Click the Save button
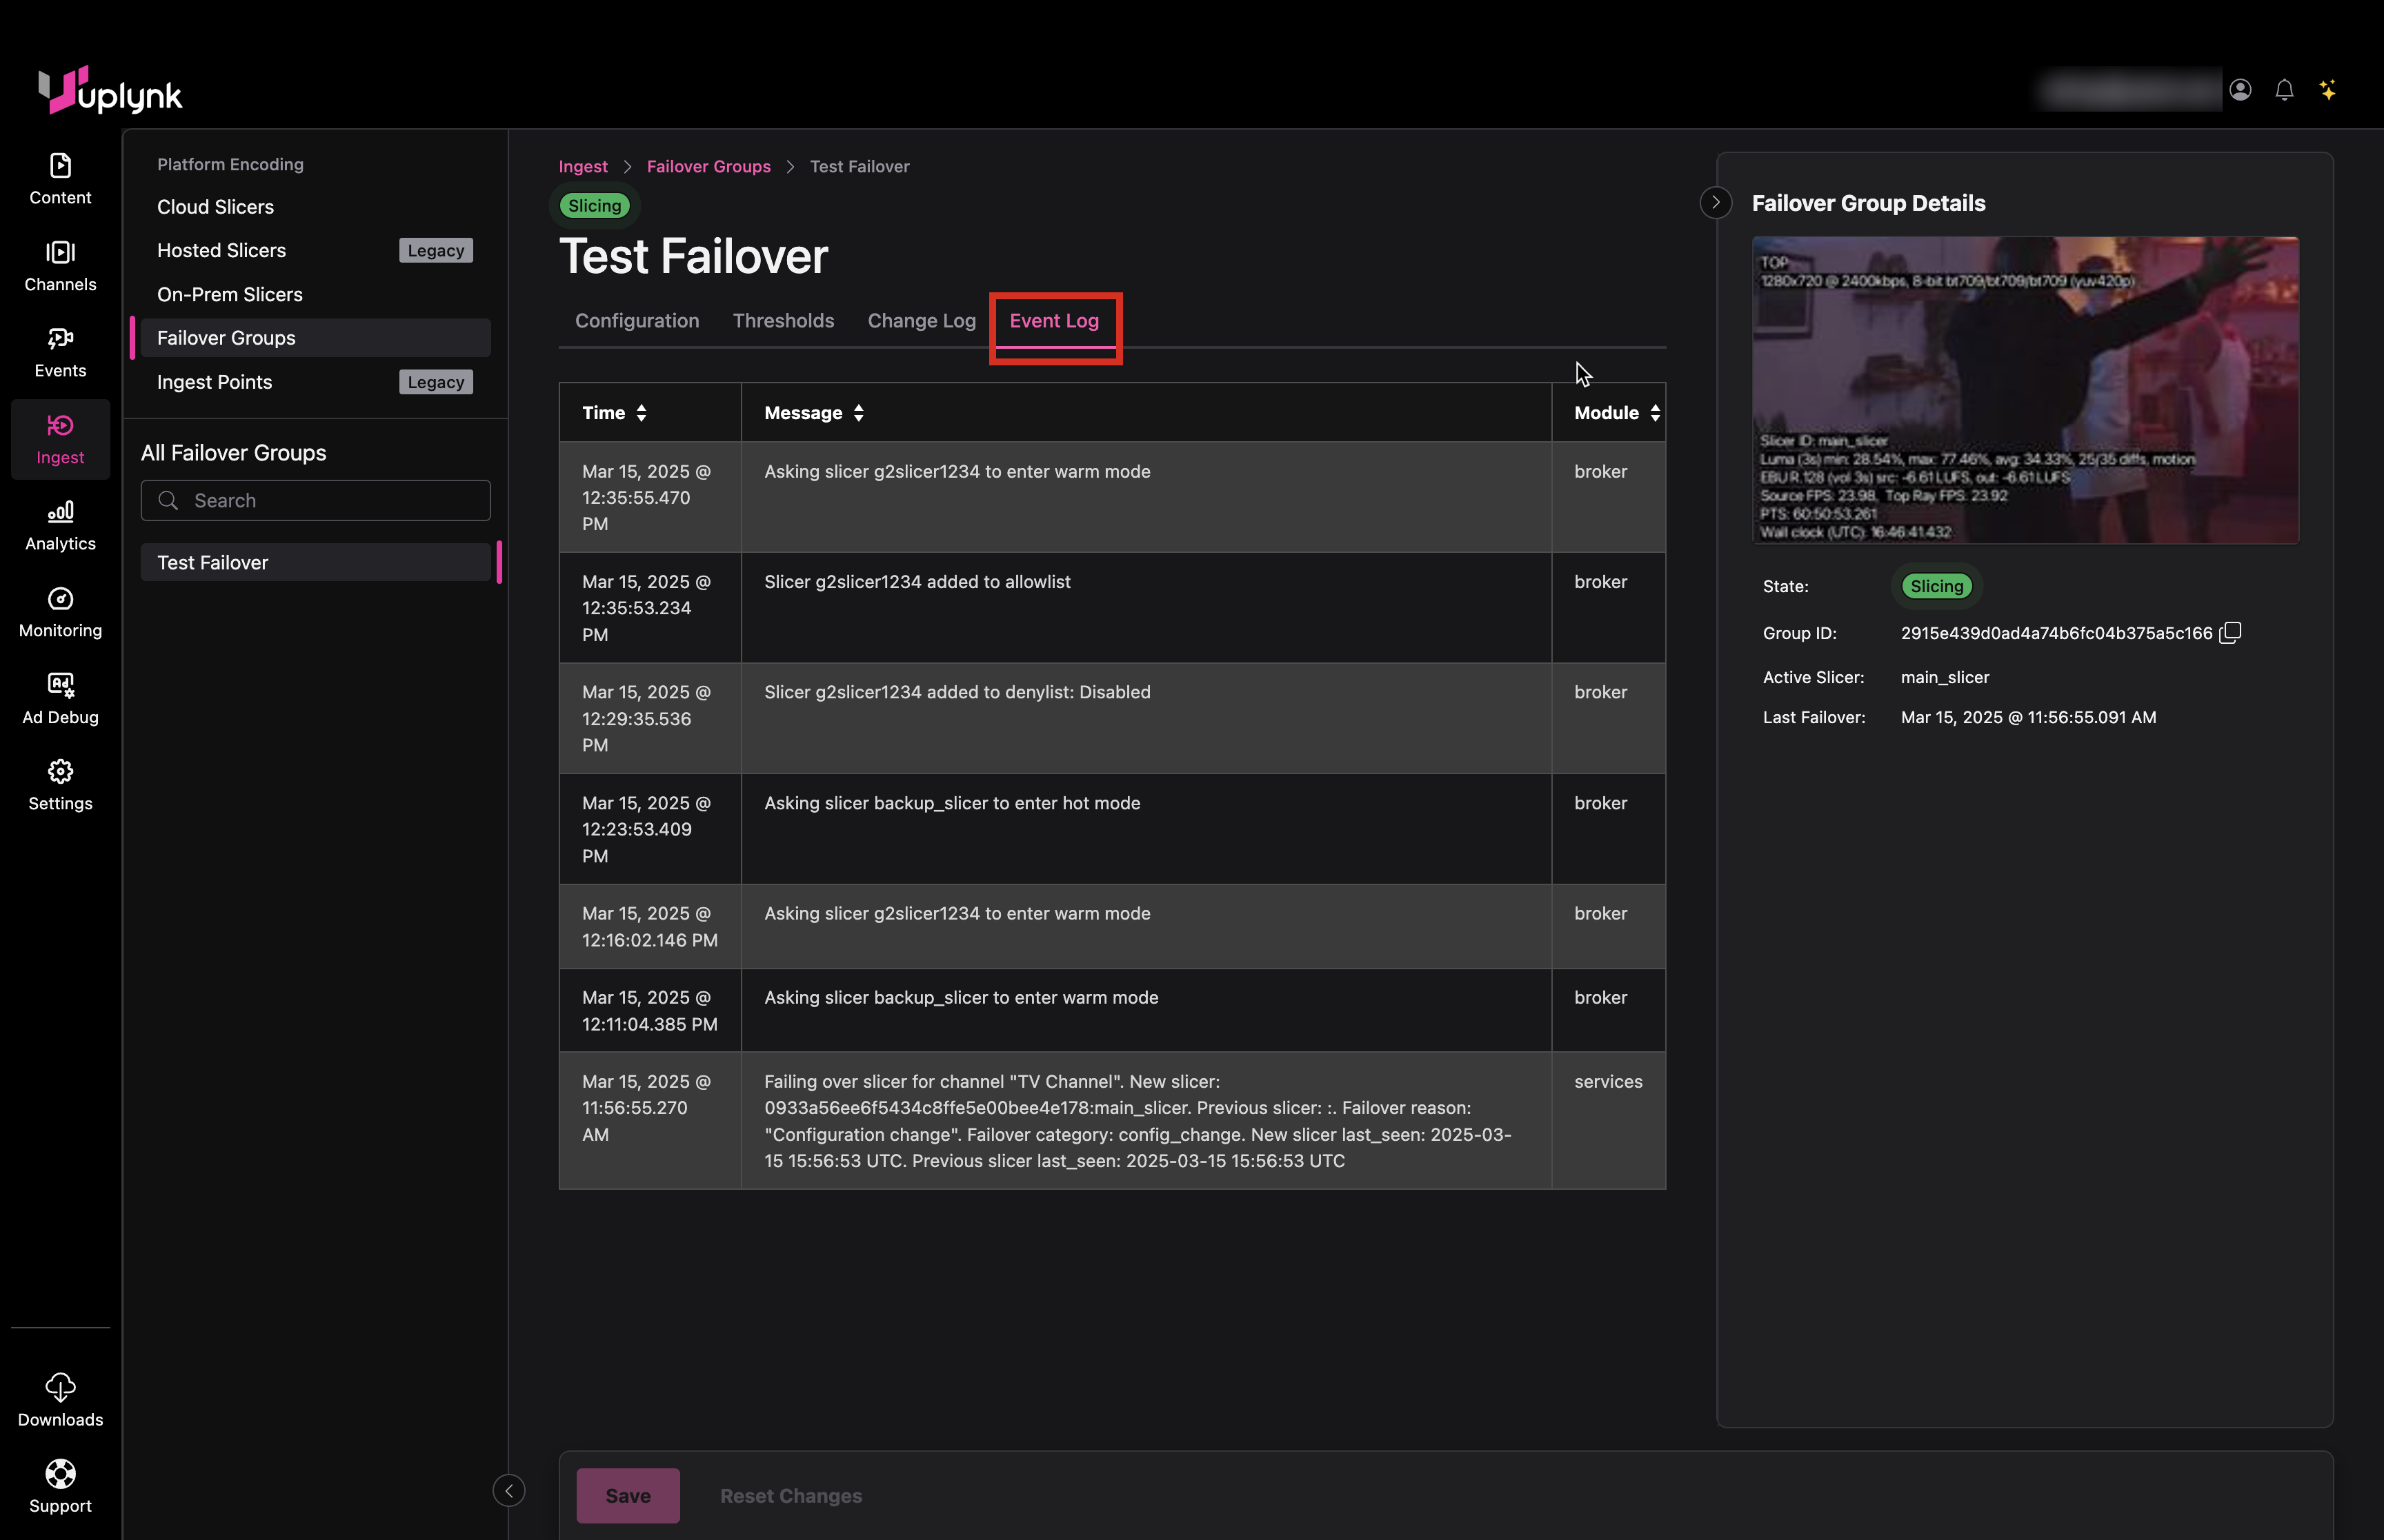This screenshot has width=2384, height=1540. [x=627, y=1495]
